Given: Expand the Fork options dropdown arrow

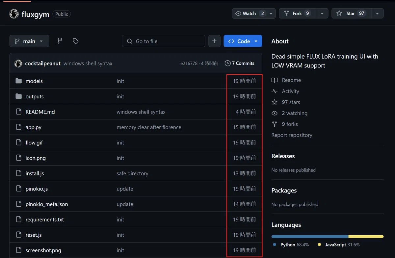Looking at the screenshot, I should [322, 13].
